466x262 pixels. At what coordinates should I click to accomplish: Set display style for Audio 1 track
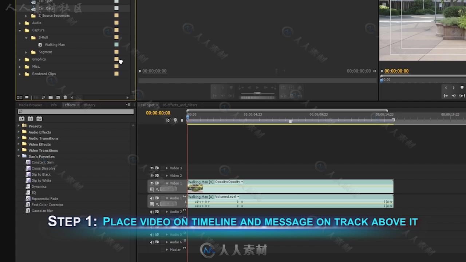[x=152, y=204]
